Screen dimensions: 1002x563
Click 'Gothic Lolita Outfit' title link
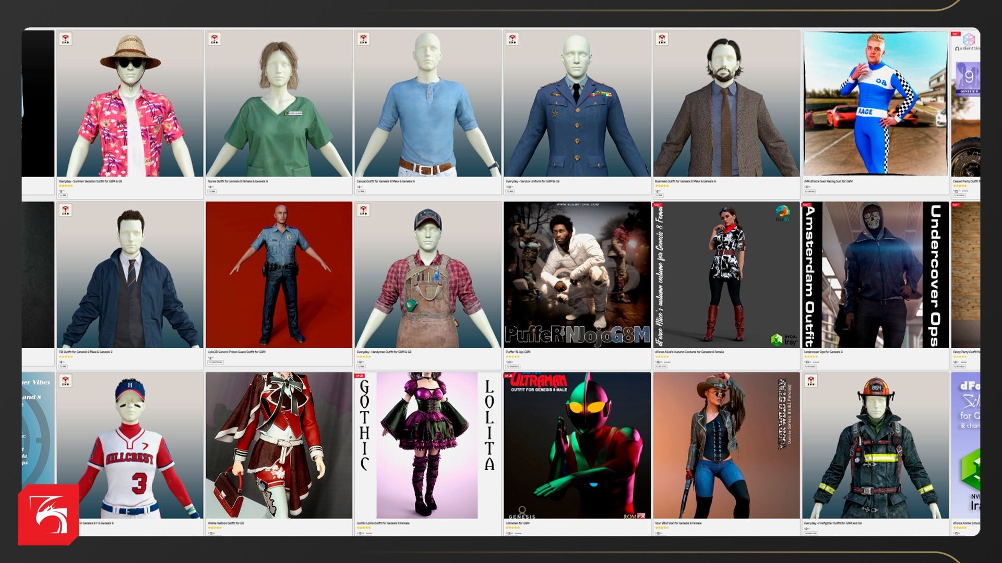pyautogui.click(x=383, y=523)
